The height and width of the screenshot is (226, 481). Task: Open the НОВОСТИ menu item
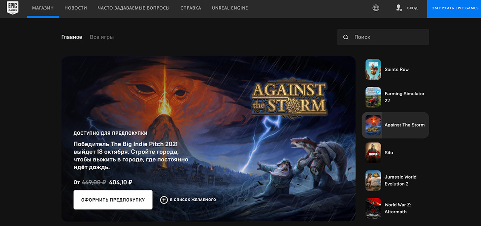pos(76,8)
